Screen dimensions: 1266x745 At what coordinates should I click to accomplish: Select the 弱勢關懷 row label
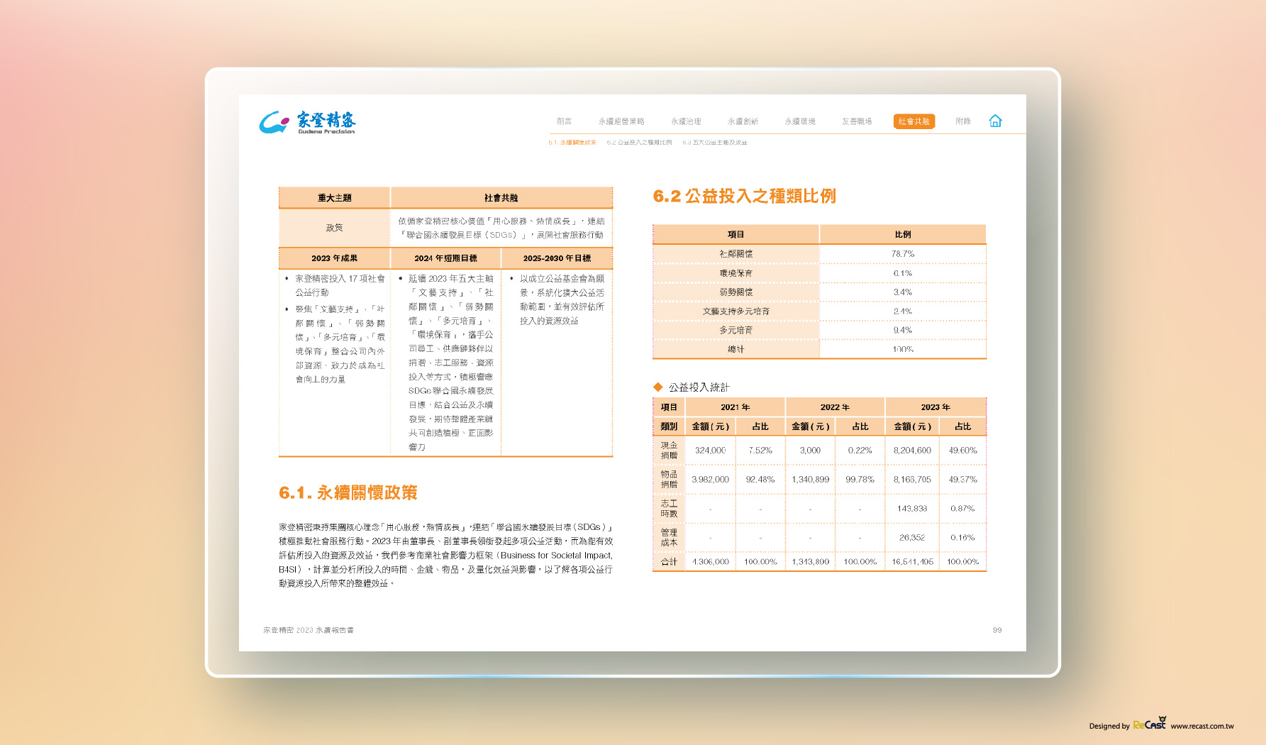[736, 292]
